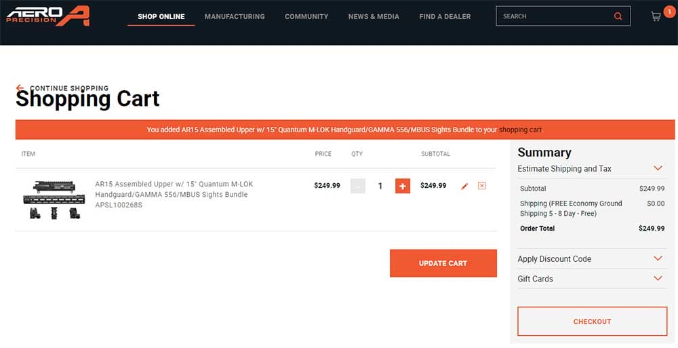Edit the cart item with pencil icon
Image resolution: width=678 pixels, height=348 pixels.
pos(464,186)
